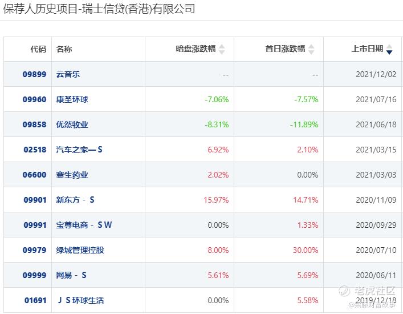This screenshot has height=314, width=403.
Task: Open stock code 09960 link
Action: tap(34, 99)
